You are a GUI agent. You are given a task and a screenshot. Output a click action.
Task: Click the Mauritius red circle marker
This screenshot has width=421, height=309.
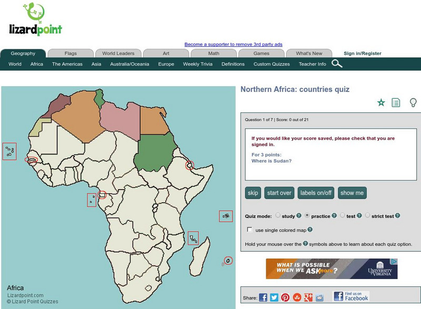[228, 261]
